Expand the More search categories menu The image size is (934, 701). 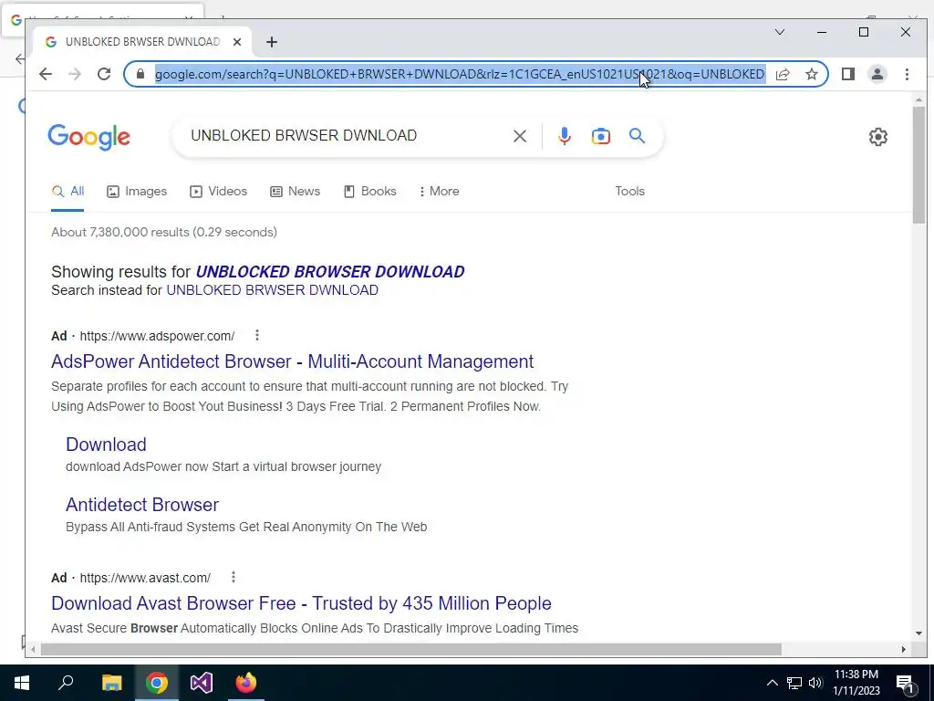pyautogui.click(x=439, y=192)
